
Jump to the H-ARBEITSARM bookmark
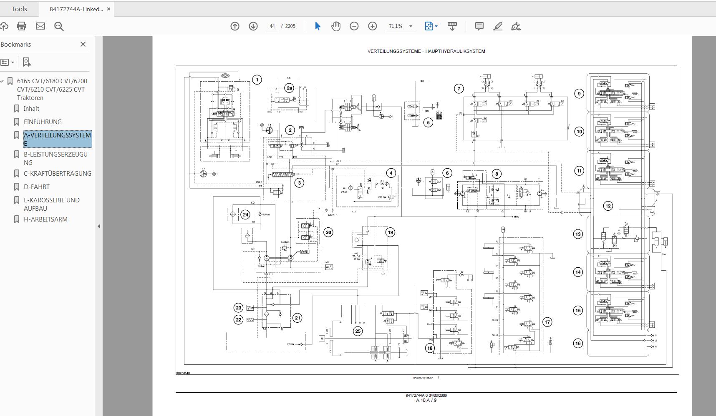click(45, 219)
